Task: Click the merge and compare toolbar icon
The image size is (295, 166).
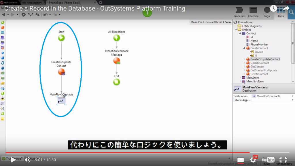Action: click(x=38, y=15)
